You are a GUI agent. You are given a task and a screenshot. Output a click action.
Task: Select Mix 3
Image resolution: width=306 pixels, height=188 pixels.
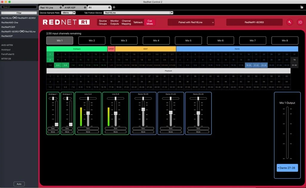point(124,41)
